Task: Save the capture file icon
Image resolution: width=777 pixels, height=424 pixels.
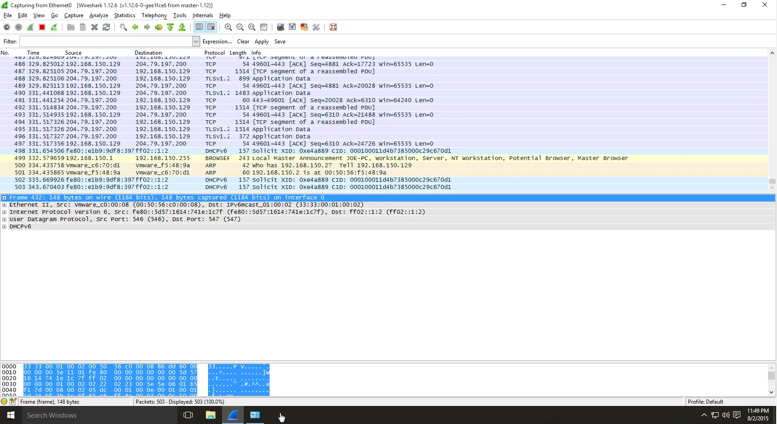Action: [83, 27]
